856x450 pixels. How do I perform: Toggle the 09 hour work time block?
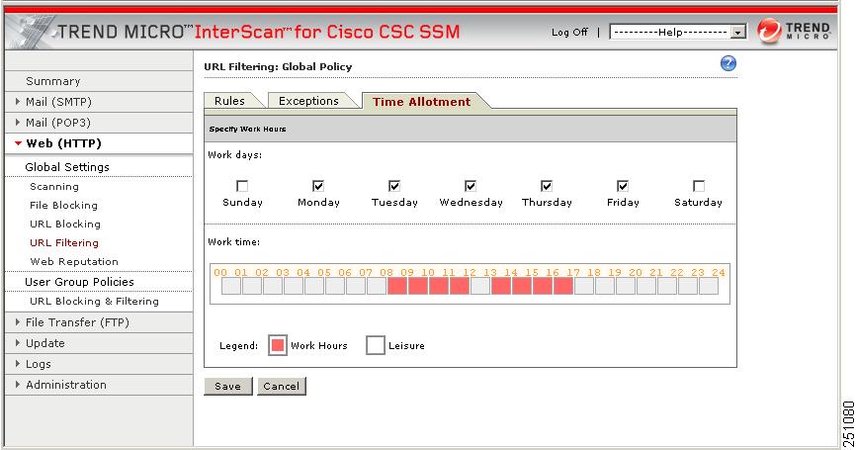click(418, 286)
